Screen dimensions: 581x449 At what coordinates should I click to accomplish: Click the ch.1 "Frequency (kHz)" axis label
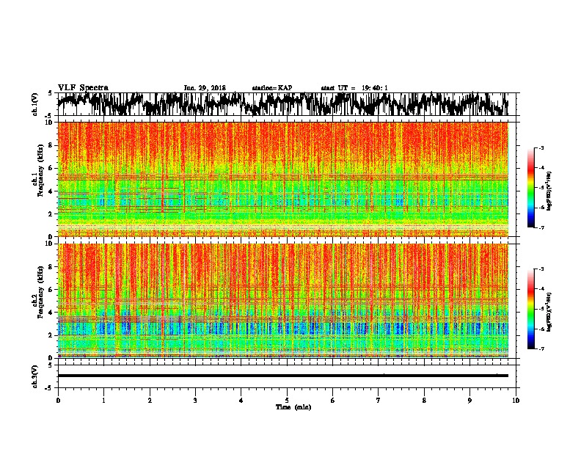41,170
